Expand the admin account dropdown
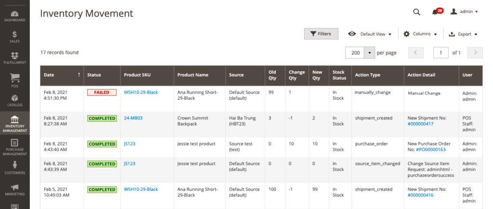 [464, 12]
